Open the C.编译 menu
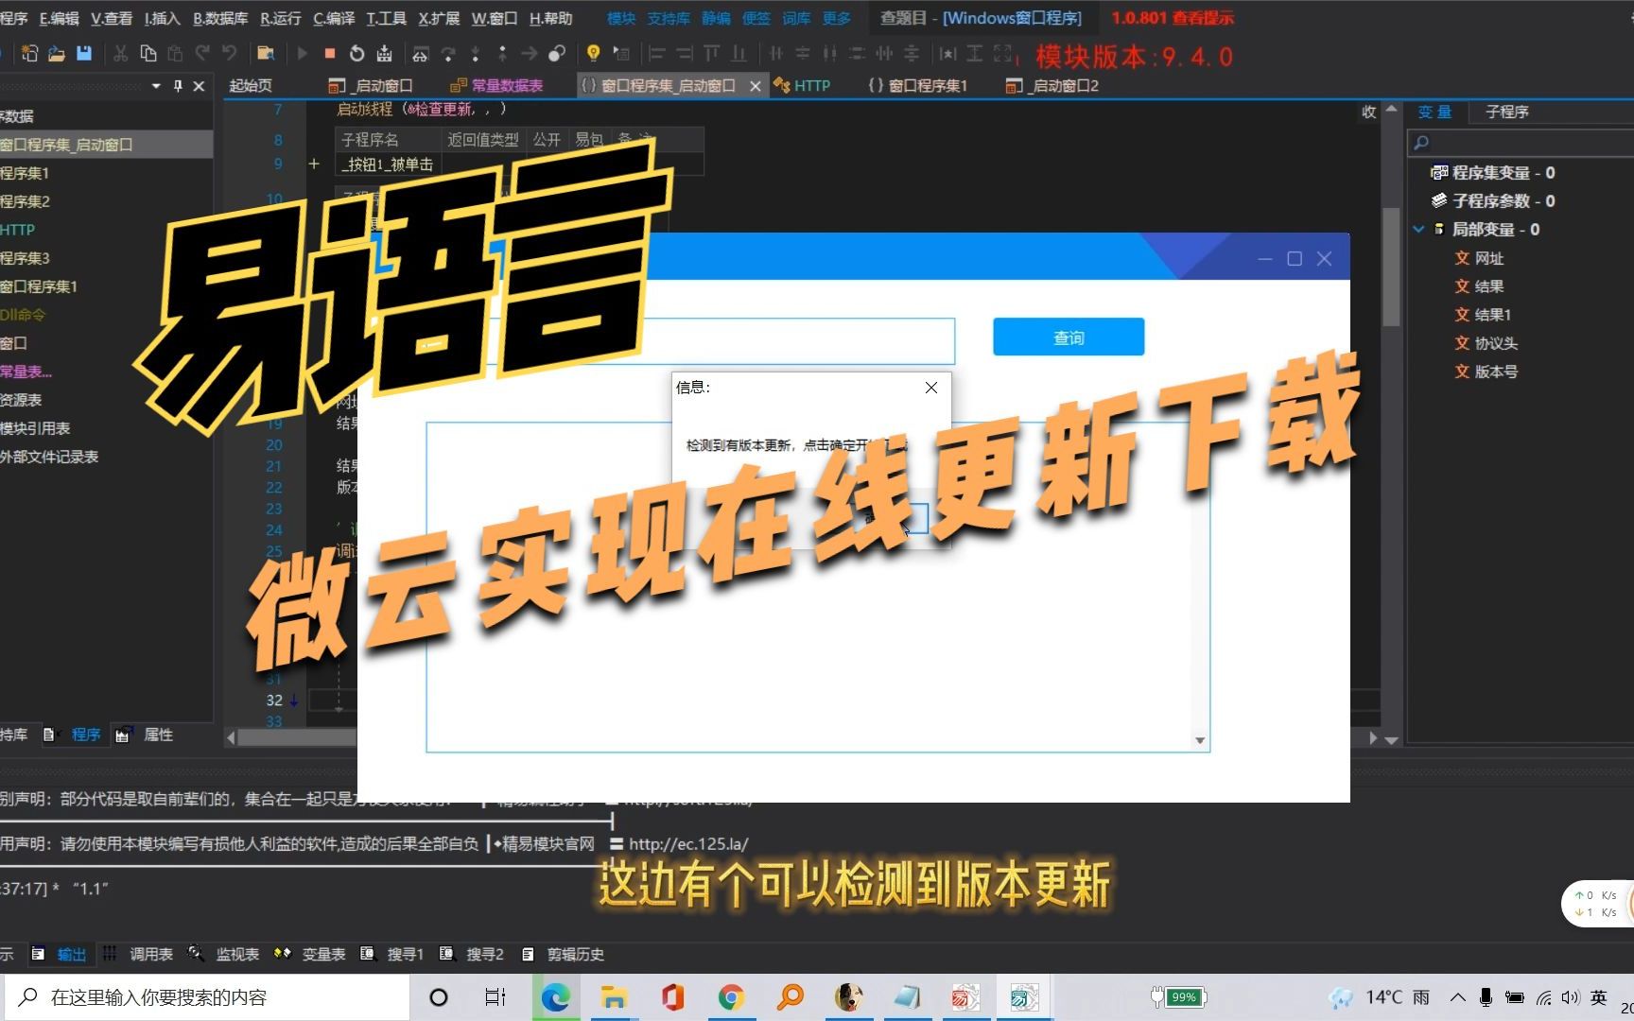The width and height of the screenshot is (1634, 1021). (334, 18)
